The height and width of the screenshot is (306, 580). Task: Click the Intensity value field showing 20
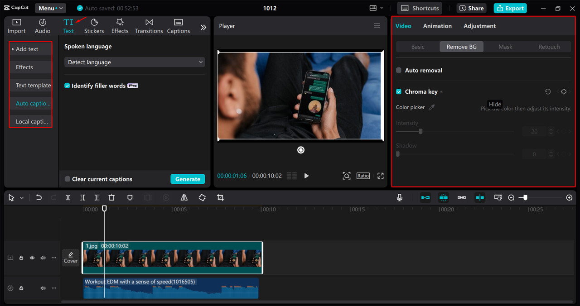tap(534, 131)
